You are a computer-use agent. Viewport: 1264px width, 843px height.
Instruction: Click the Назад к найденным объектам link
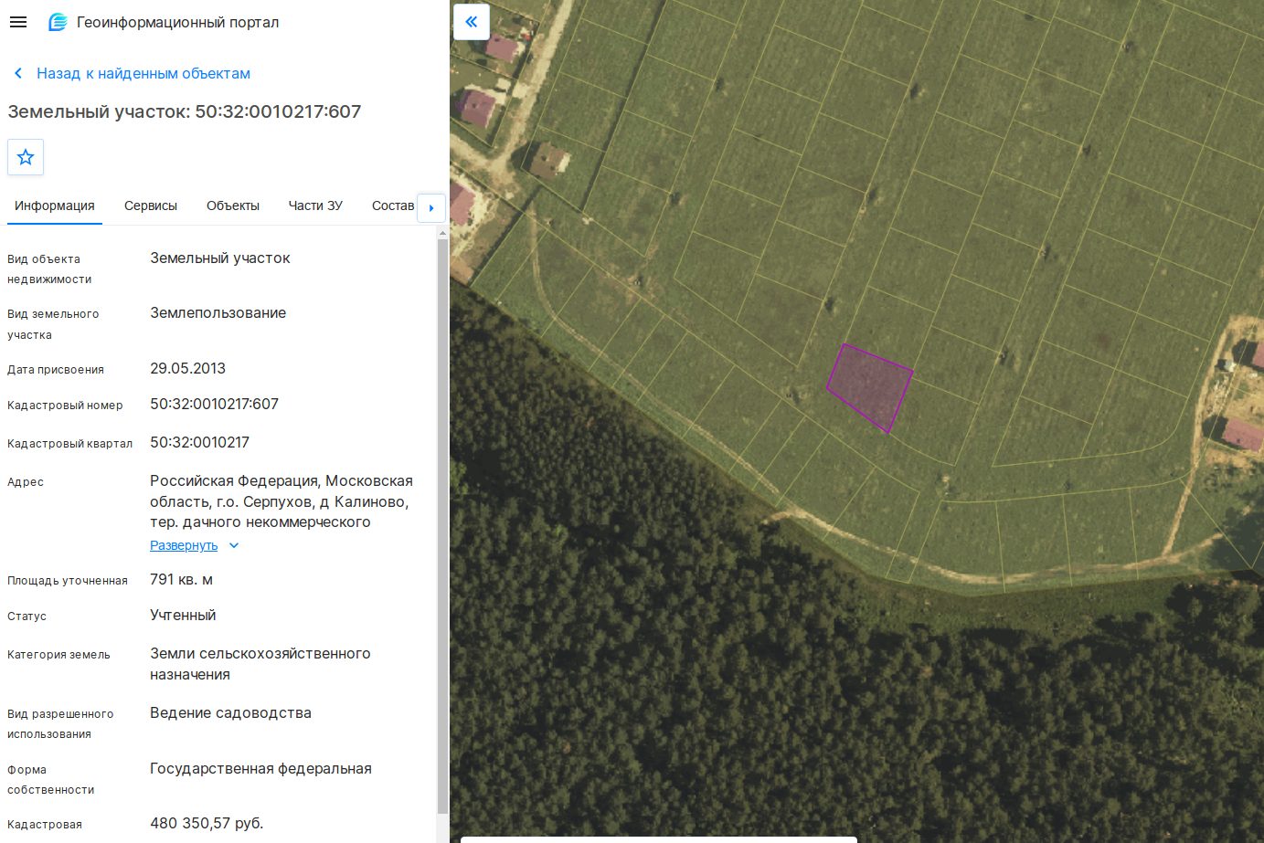coord(143,73)
